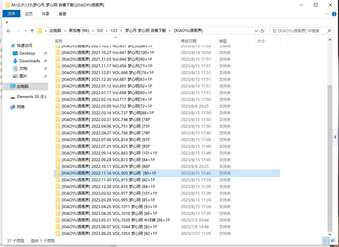
Task: Open the recent locations dropdown arrow
Action: point(25,31)
